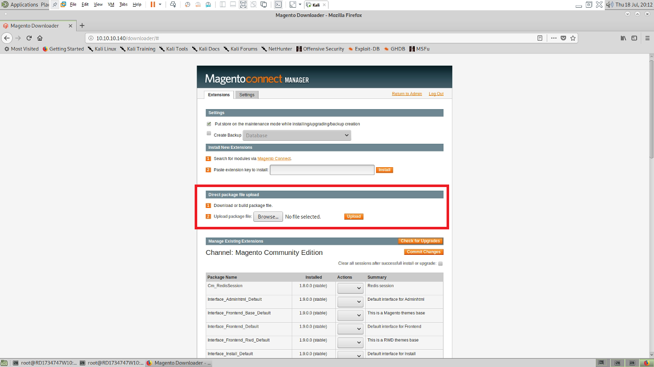Bookmark this page with star icon
Viewport: 654px width, 367px height.
point(573,38)
